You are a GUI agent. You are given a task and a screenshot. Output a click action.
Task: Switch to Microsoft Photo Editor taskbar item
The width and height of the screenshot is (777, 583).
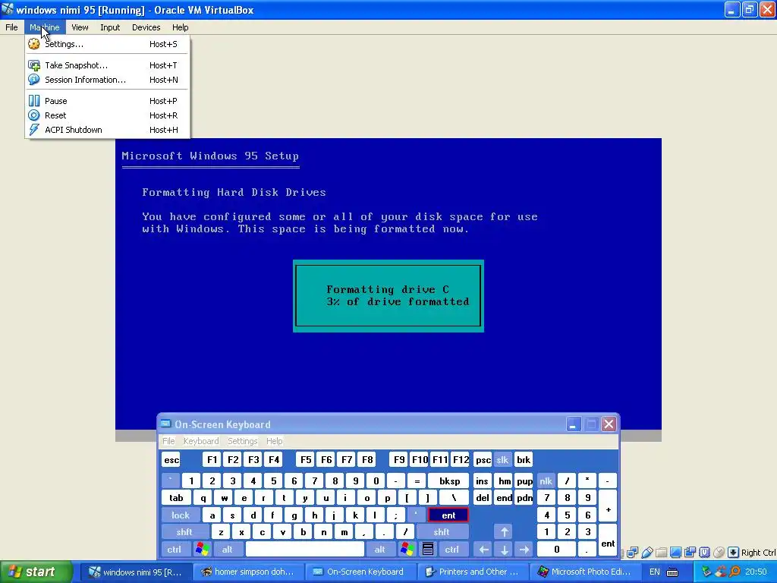coord(585,572)
